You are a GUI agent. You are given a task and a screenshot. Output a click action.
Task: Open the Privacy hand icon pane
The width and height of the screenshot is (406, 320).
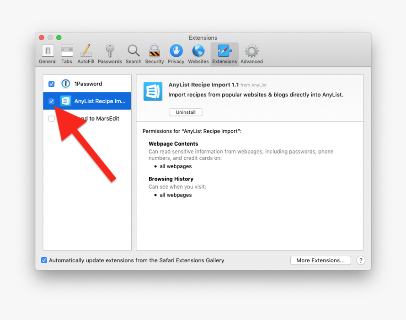176,54
